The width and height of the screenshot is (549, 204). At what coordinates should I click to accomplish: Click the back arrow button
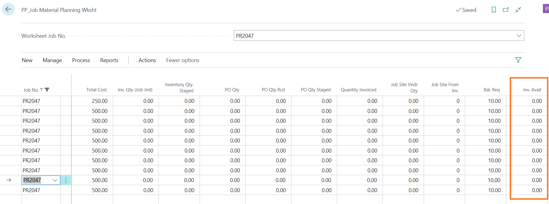click(8, 9)
